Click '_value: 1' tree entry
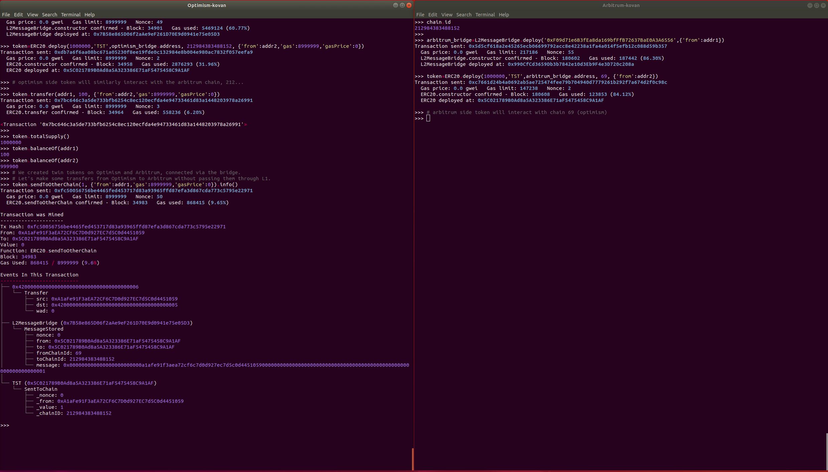 50,407
